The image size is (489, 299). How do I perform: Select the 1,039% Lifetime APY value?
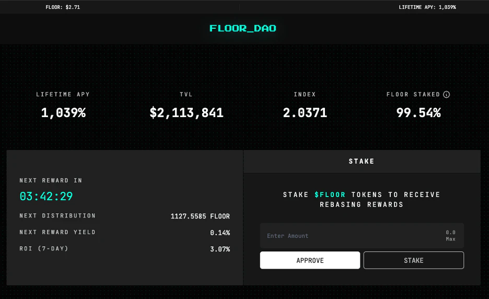click(63, 112)
